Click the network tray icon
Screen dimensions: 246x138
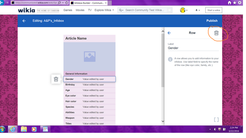224,129
